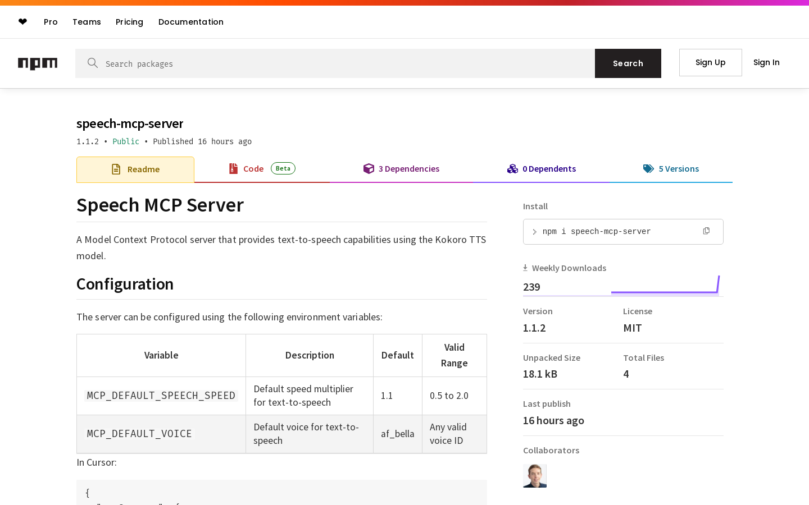809x505 pixels.
Task: Click the MCP_DEFAULT_VOICE cell
Action: pyautogui.click(x=161, y=434)
